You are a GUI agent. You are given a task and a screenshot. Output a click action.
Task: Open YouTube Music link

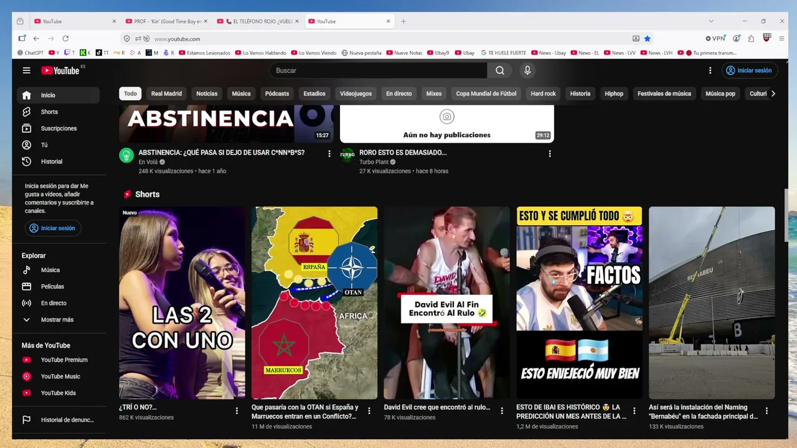(x=58, y=376)
